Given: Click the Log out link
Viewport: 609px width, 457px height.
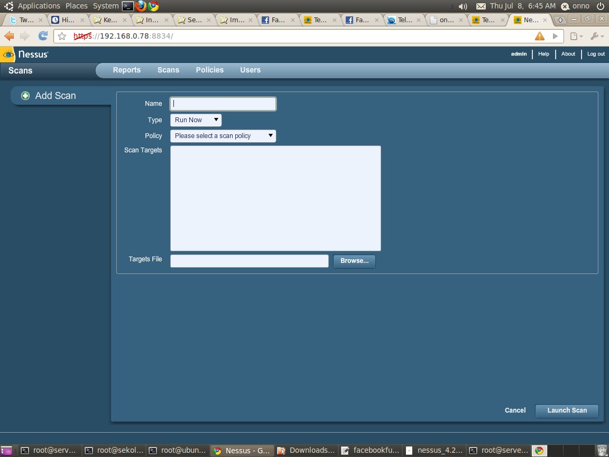Looking at the screenshot, I should (596, 54).
